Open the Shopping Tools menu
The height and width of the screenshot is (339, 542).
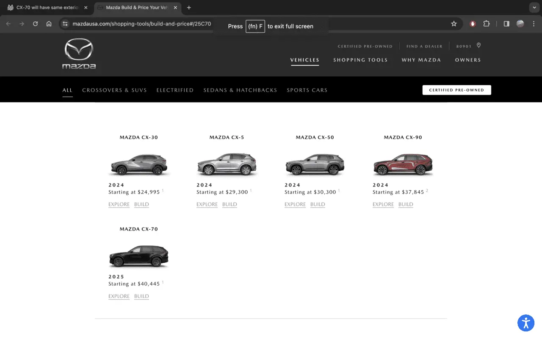[360, 60]
